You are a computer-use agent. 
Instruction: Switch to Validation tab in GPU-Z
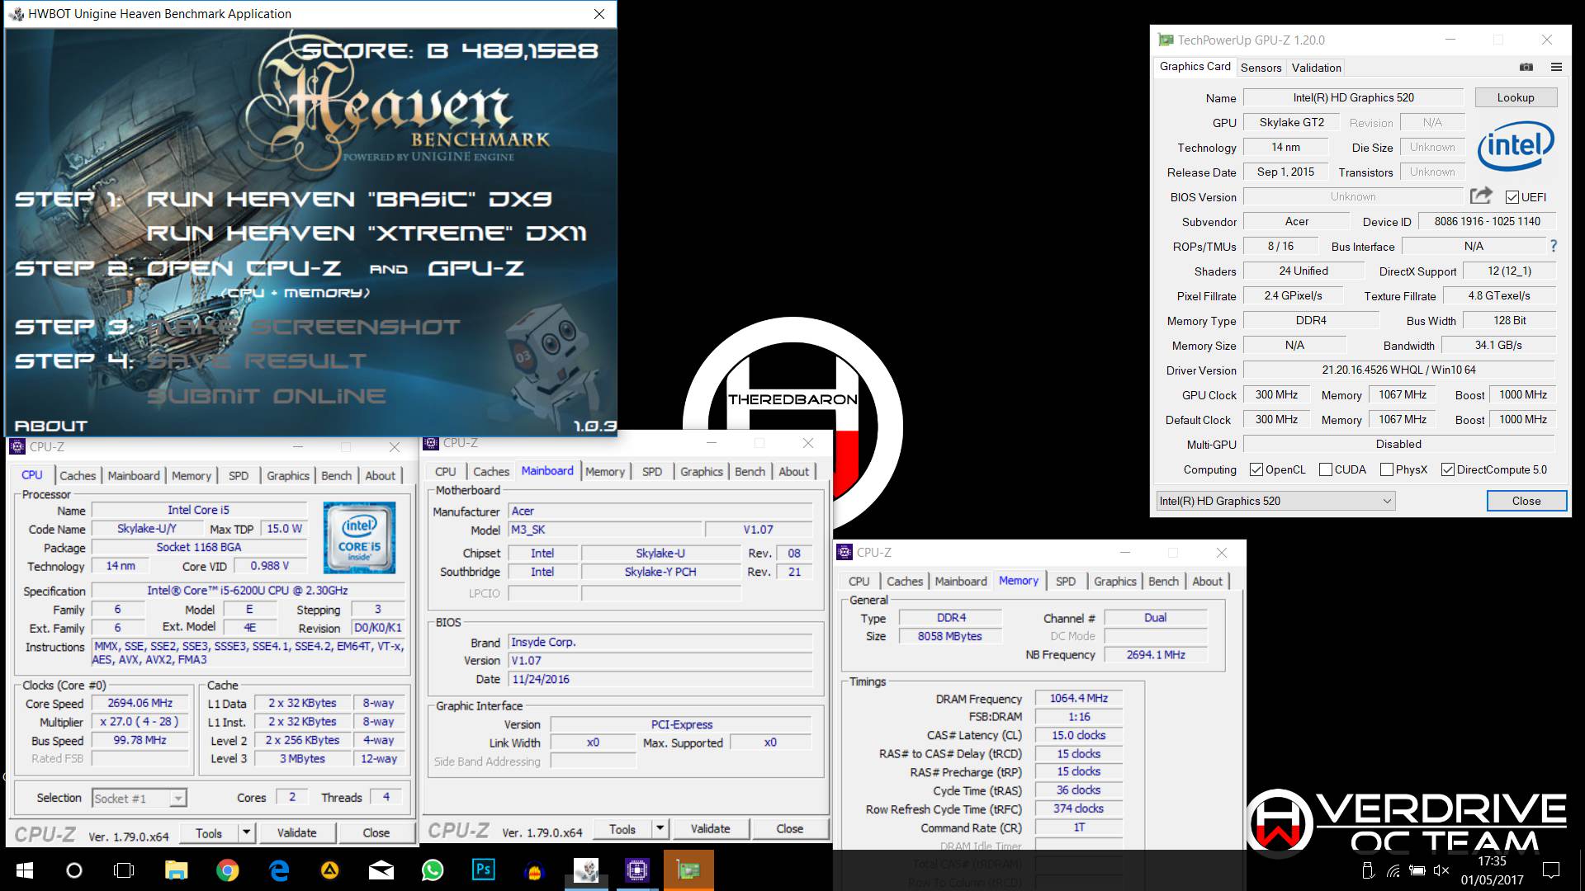[x=1316, y=68]
